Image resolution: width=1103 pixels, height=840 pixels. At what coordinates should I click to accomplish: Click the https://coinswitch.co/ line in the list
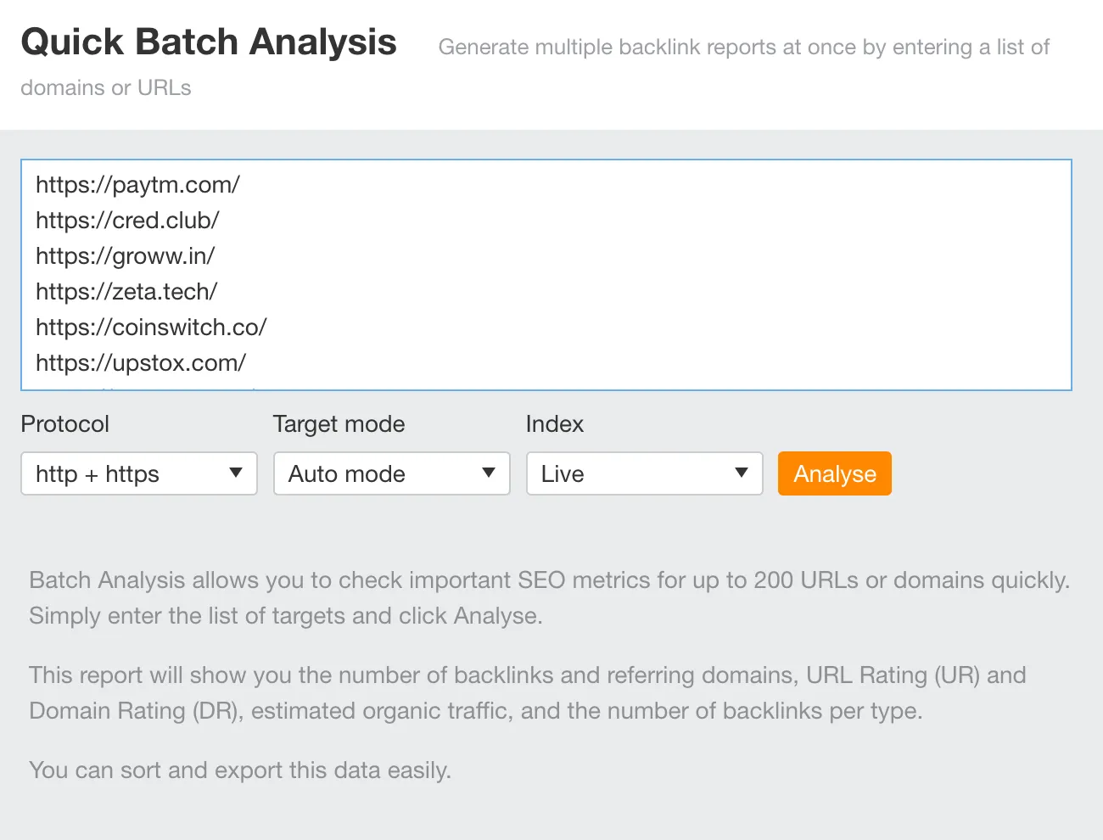tap(151, 327)
